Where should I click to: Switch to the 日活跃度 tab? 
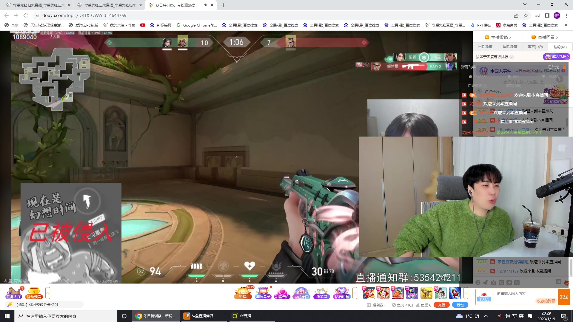pyautogui.click(x=485, y=47)
